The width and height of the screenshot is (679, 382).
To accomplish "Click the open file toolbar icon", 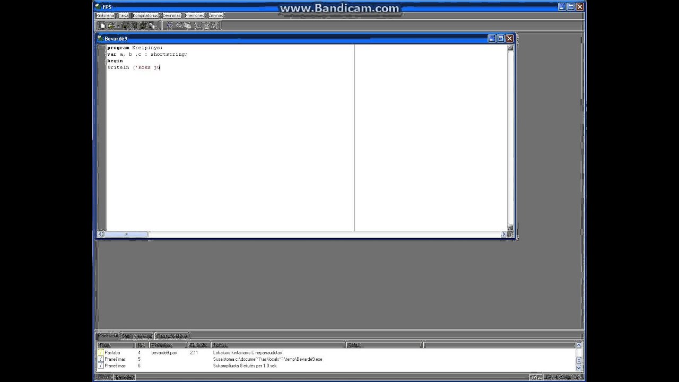I will pos(111,25).
